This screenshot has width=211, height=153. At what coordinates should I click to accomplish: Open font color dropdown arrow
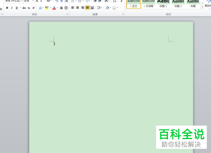(x=57, y=8)
